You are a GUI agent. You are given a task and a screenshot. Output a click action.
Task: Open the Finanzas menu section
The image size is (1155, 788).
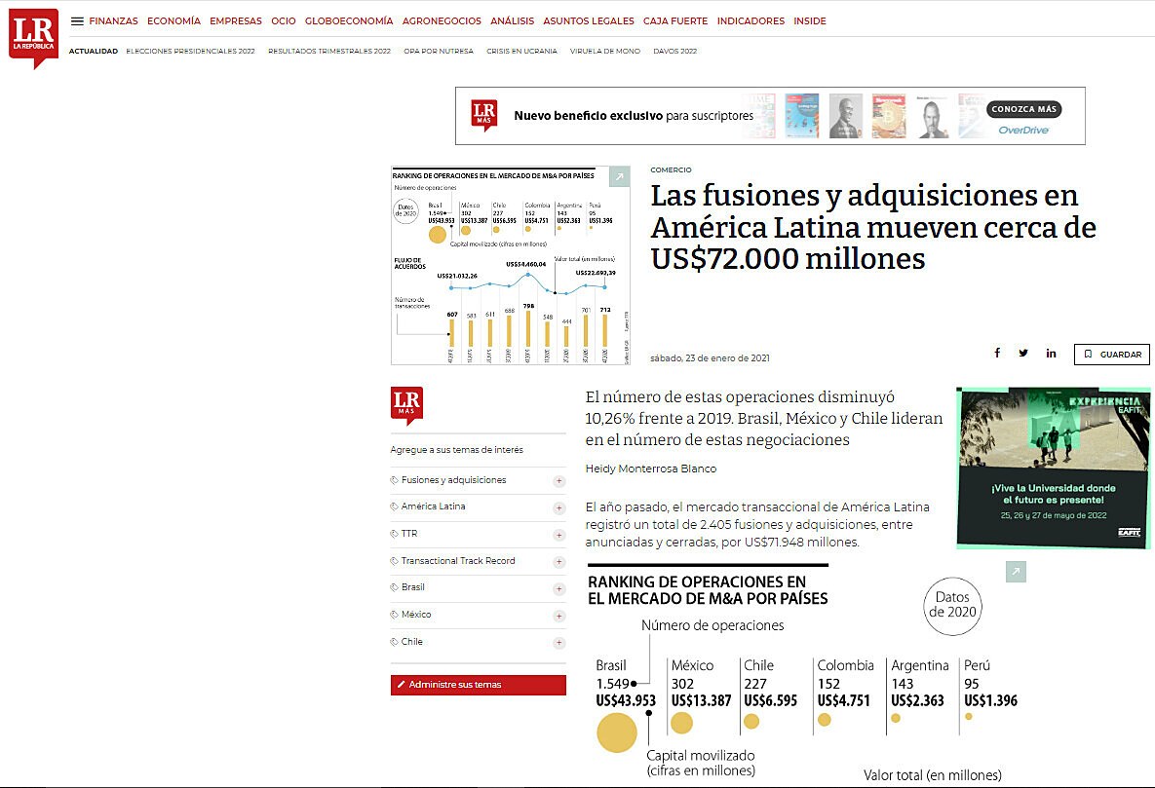pyautogui.click(x=113, y=21)
